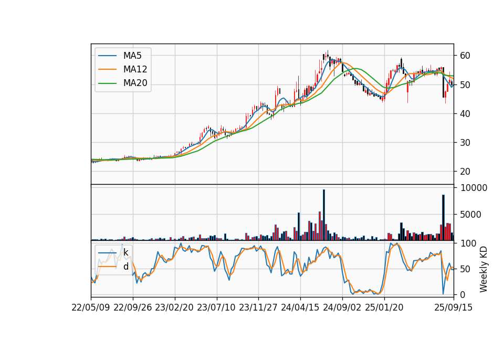Click the price axis label 30
Screen dimensions: 504x362
point(465,143)
